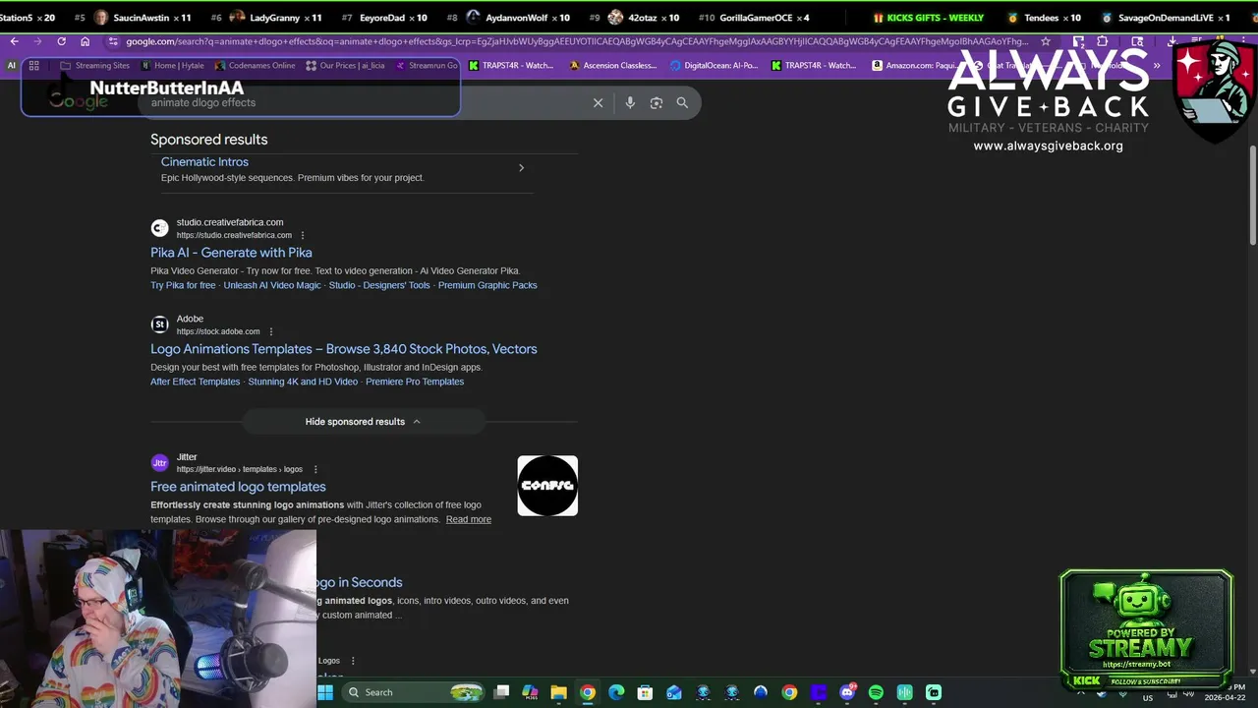Focus the Chrome address bar URL
Viewport: 1258px width, 708px height.
(x=576, y=41)
